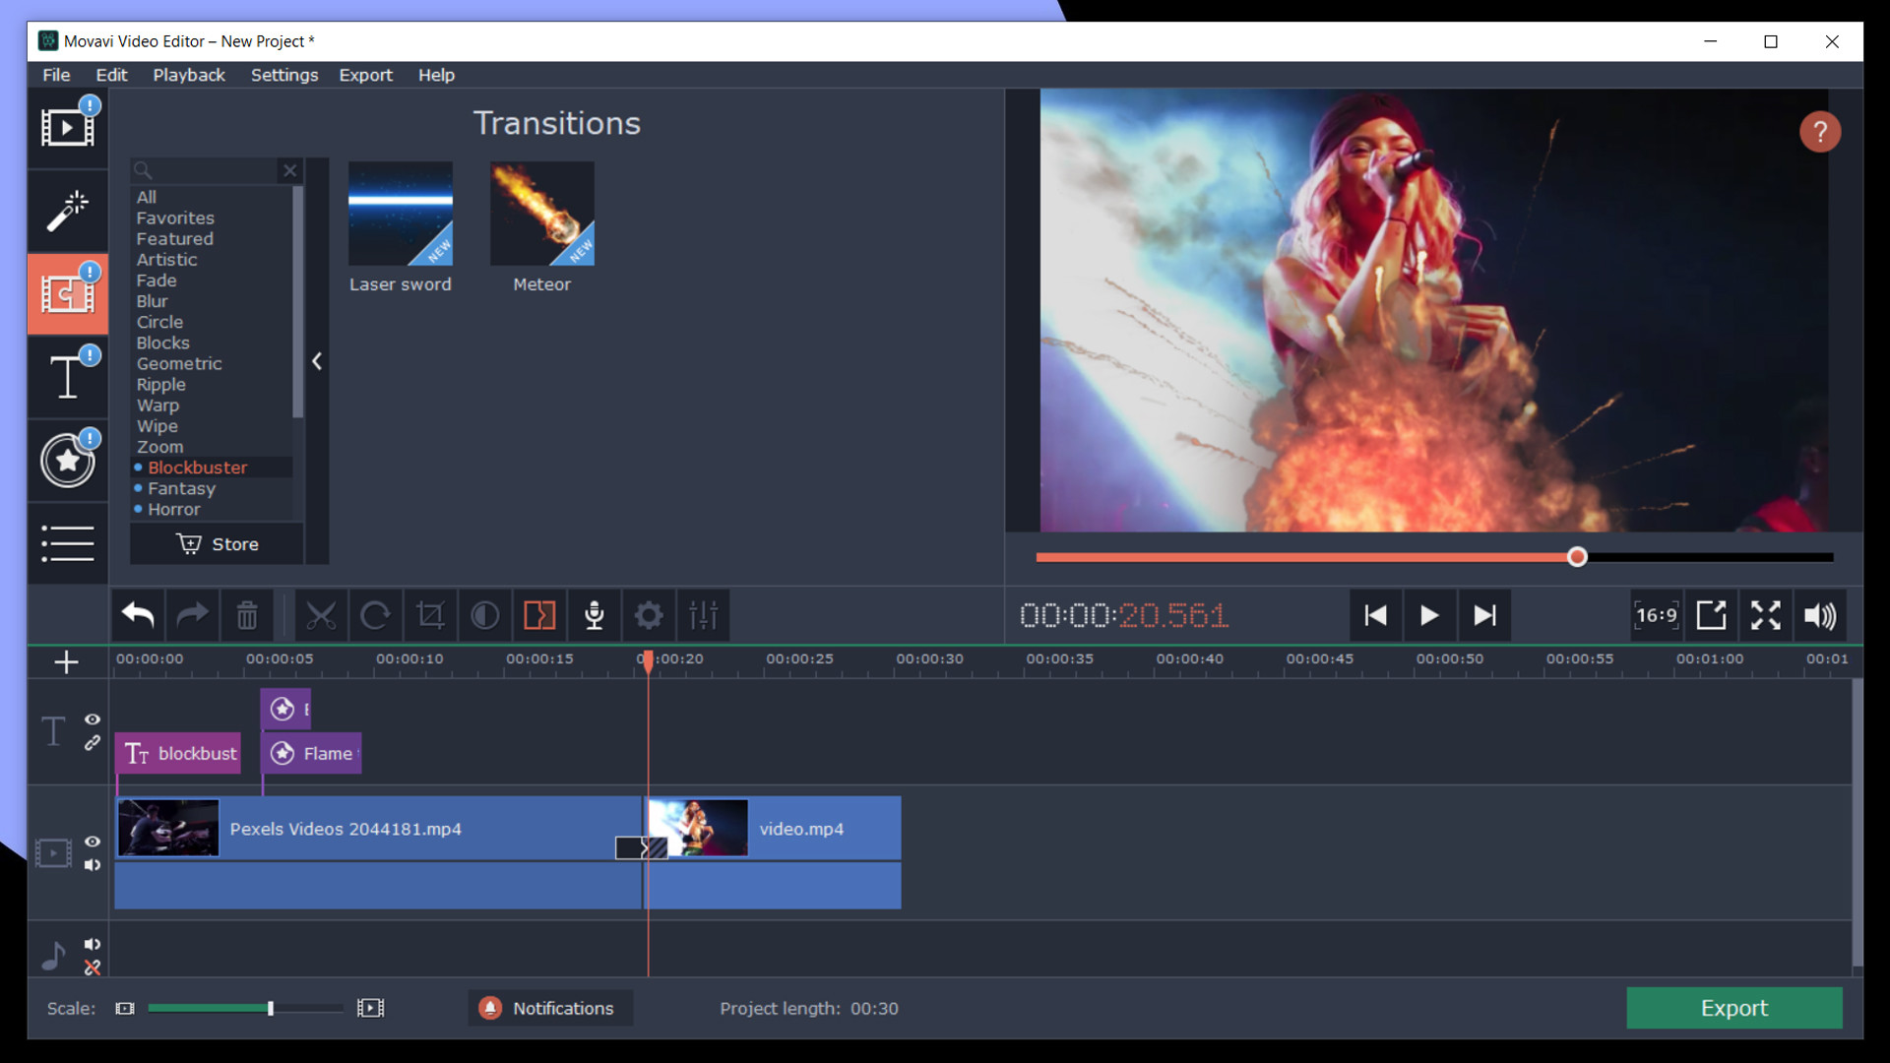
Task: Hide the titles track with the eye toggle
Action: pos(93,719)
